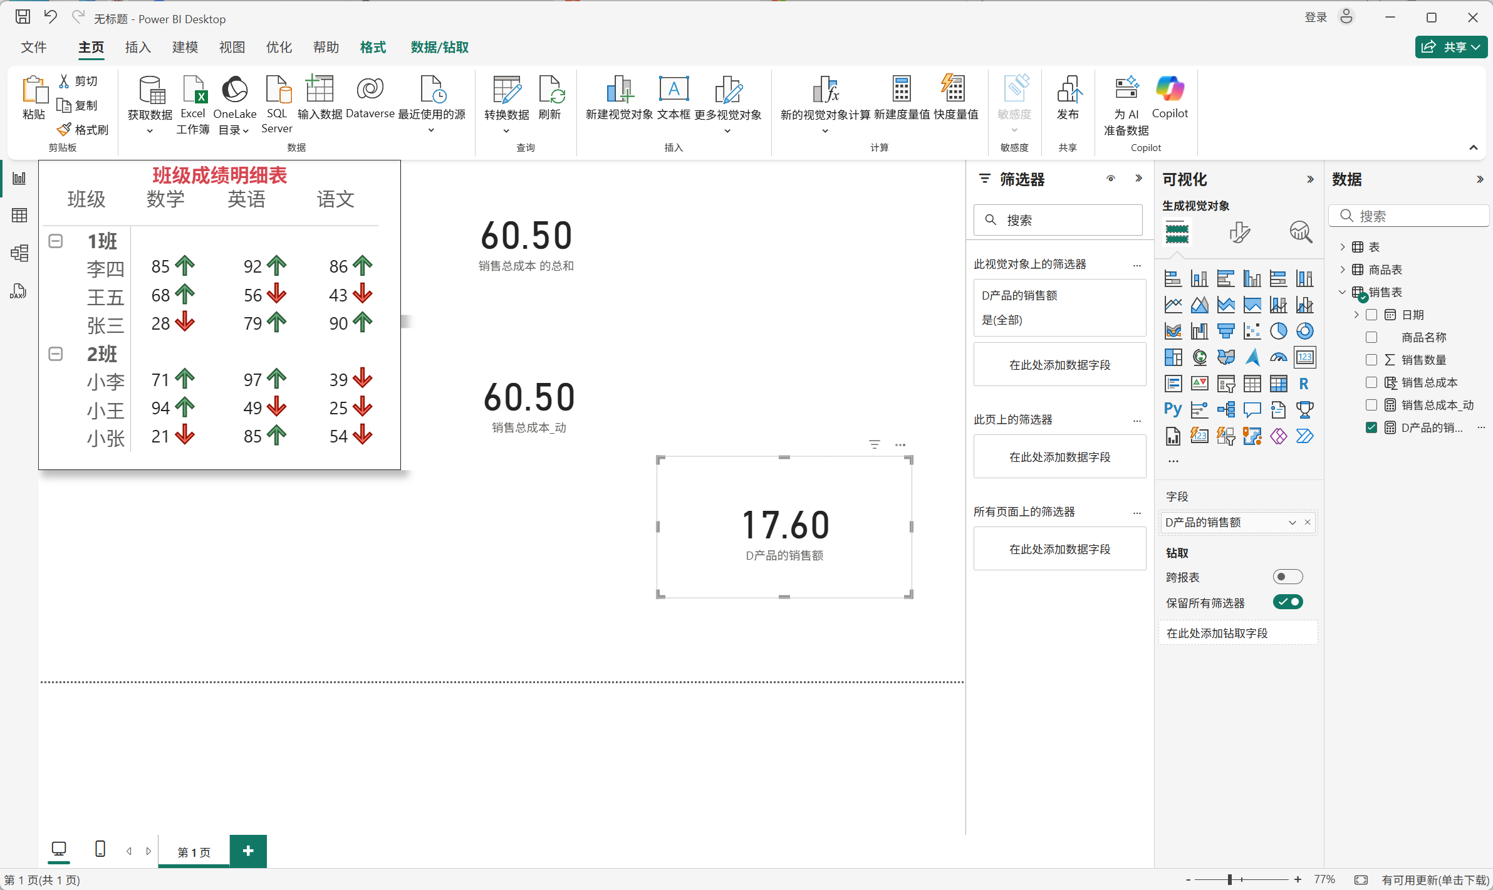
Task: Switch to the 格式 ribbon tab
Action: pos(373,48)
